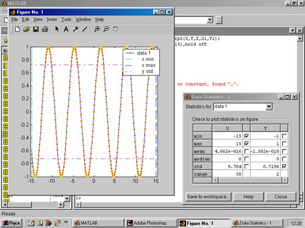Choose the Insert Arrow tool

tap(76, 29)
